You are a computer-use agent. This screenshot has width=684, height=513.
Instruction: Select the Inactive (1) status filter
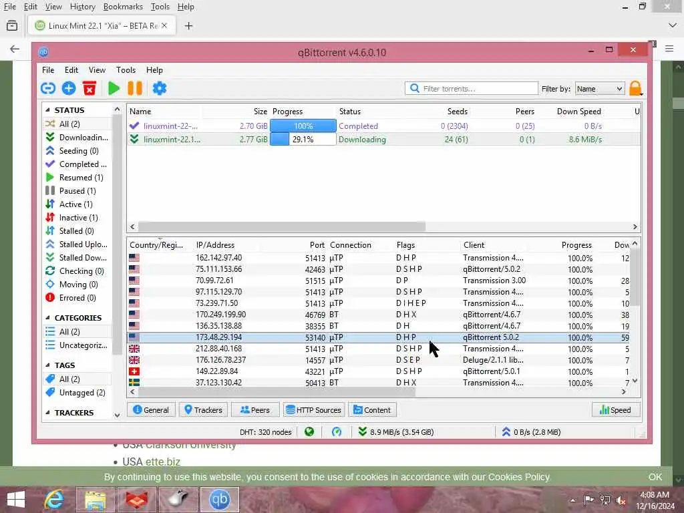point(77,218)
